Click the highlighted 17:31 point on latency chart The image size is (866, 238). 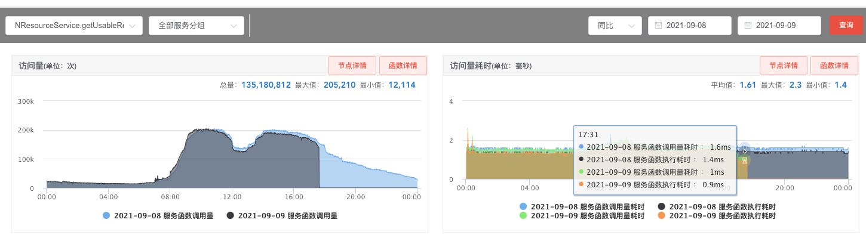tap(745, 150)
